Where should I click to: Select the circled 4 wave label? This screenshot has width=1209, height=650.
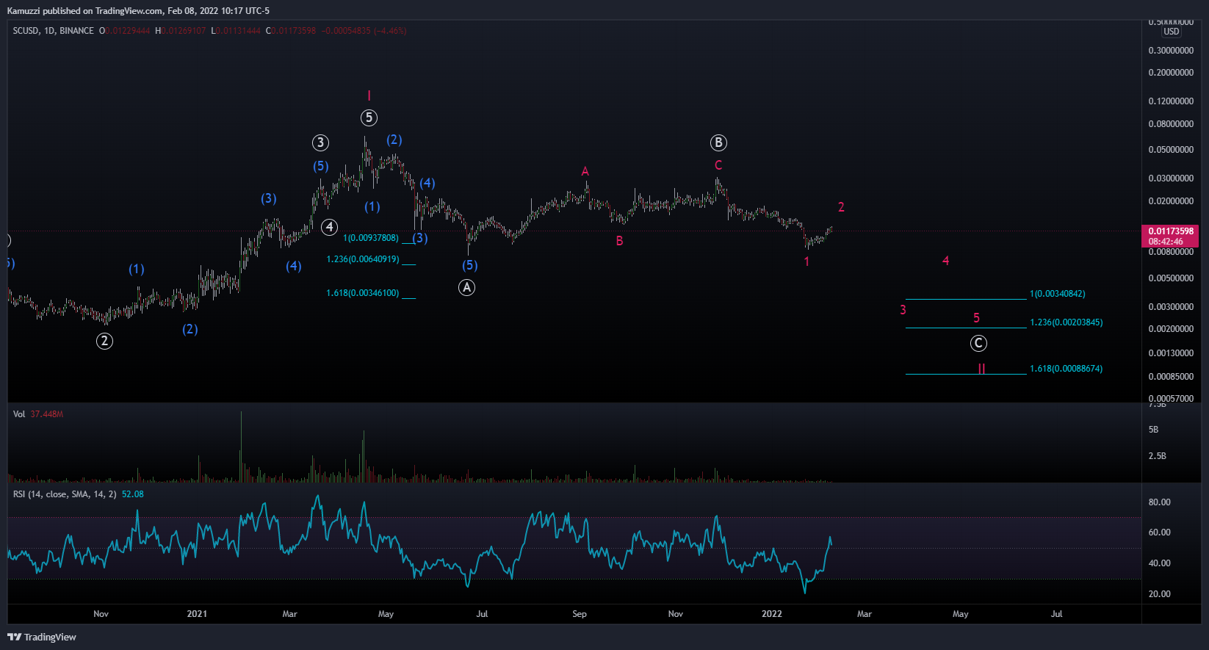[330, 228]
